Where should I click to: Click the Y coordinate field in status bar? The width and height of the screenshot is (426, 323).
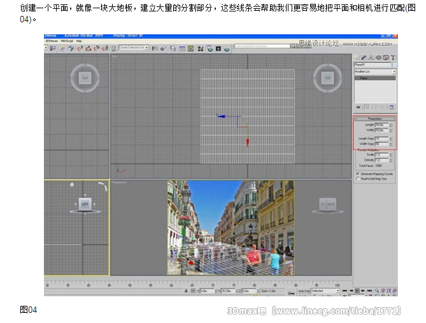[228, 291]
